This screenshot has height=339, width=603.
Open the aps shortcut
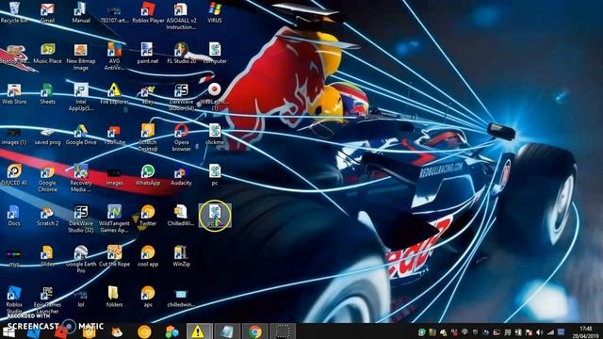[x=148, y=298]
